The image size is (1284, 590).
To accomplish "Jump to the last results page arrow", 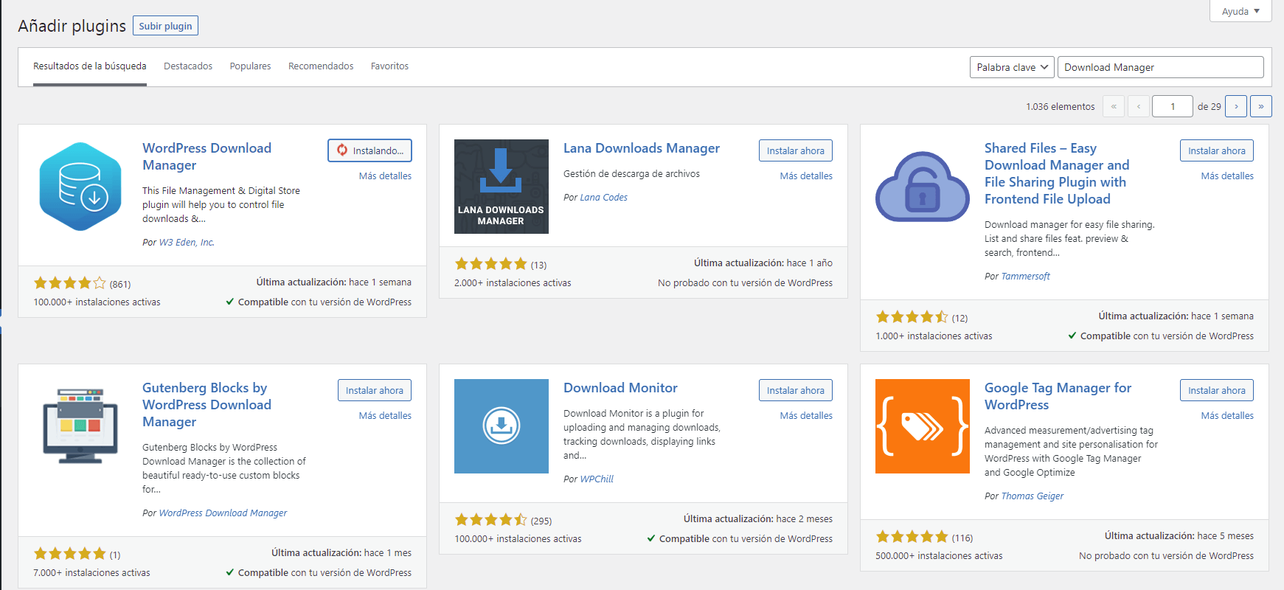I will pos(1261,106).
